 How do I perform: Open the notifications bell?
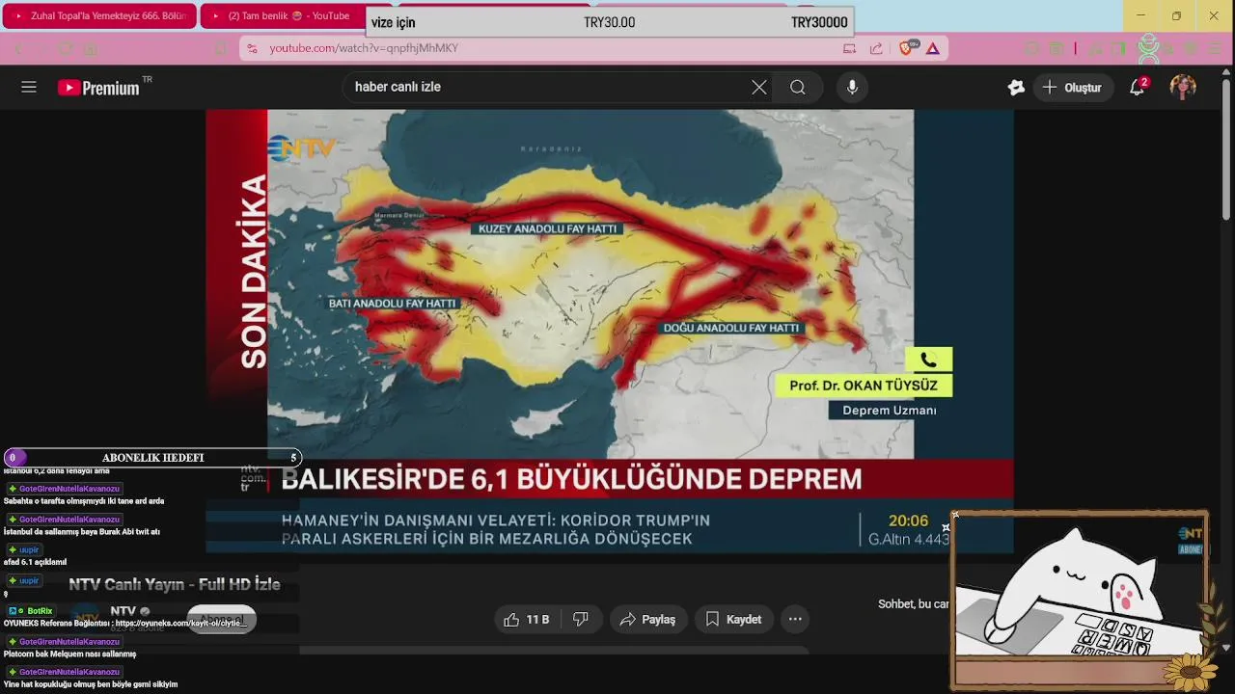1138,87
